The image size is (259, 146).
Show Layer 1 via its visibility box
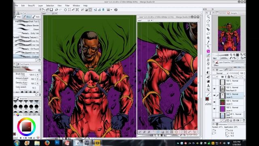point(214,82)
